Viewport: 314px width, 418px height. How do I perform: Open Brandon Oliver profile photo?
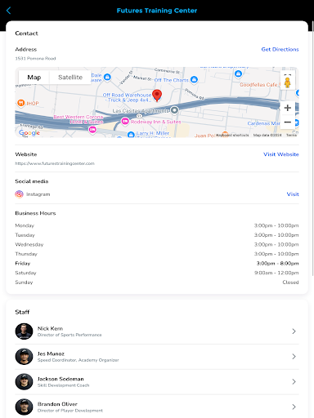[24, 407]
